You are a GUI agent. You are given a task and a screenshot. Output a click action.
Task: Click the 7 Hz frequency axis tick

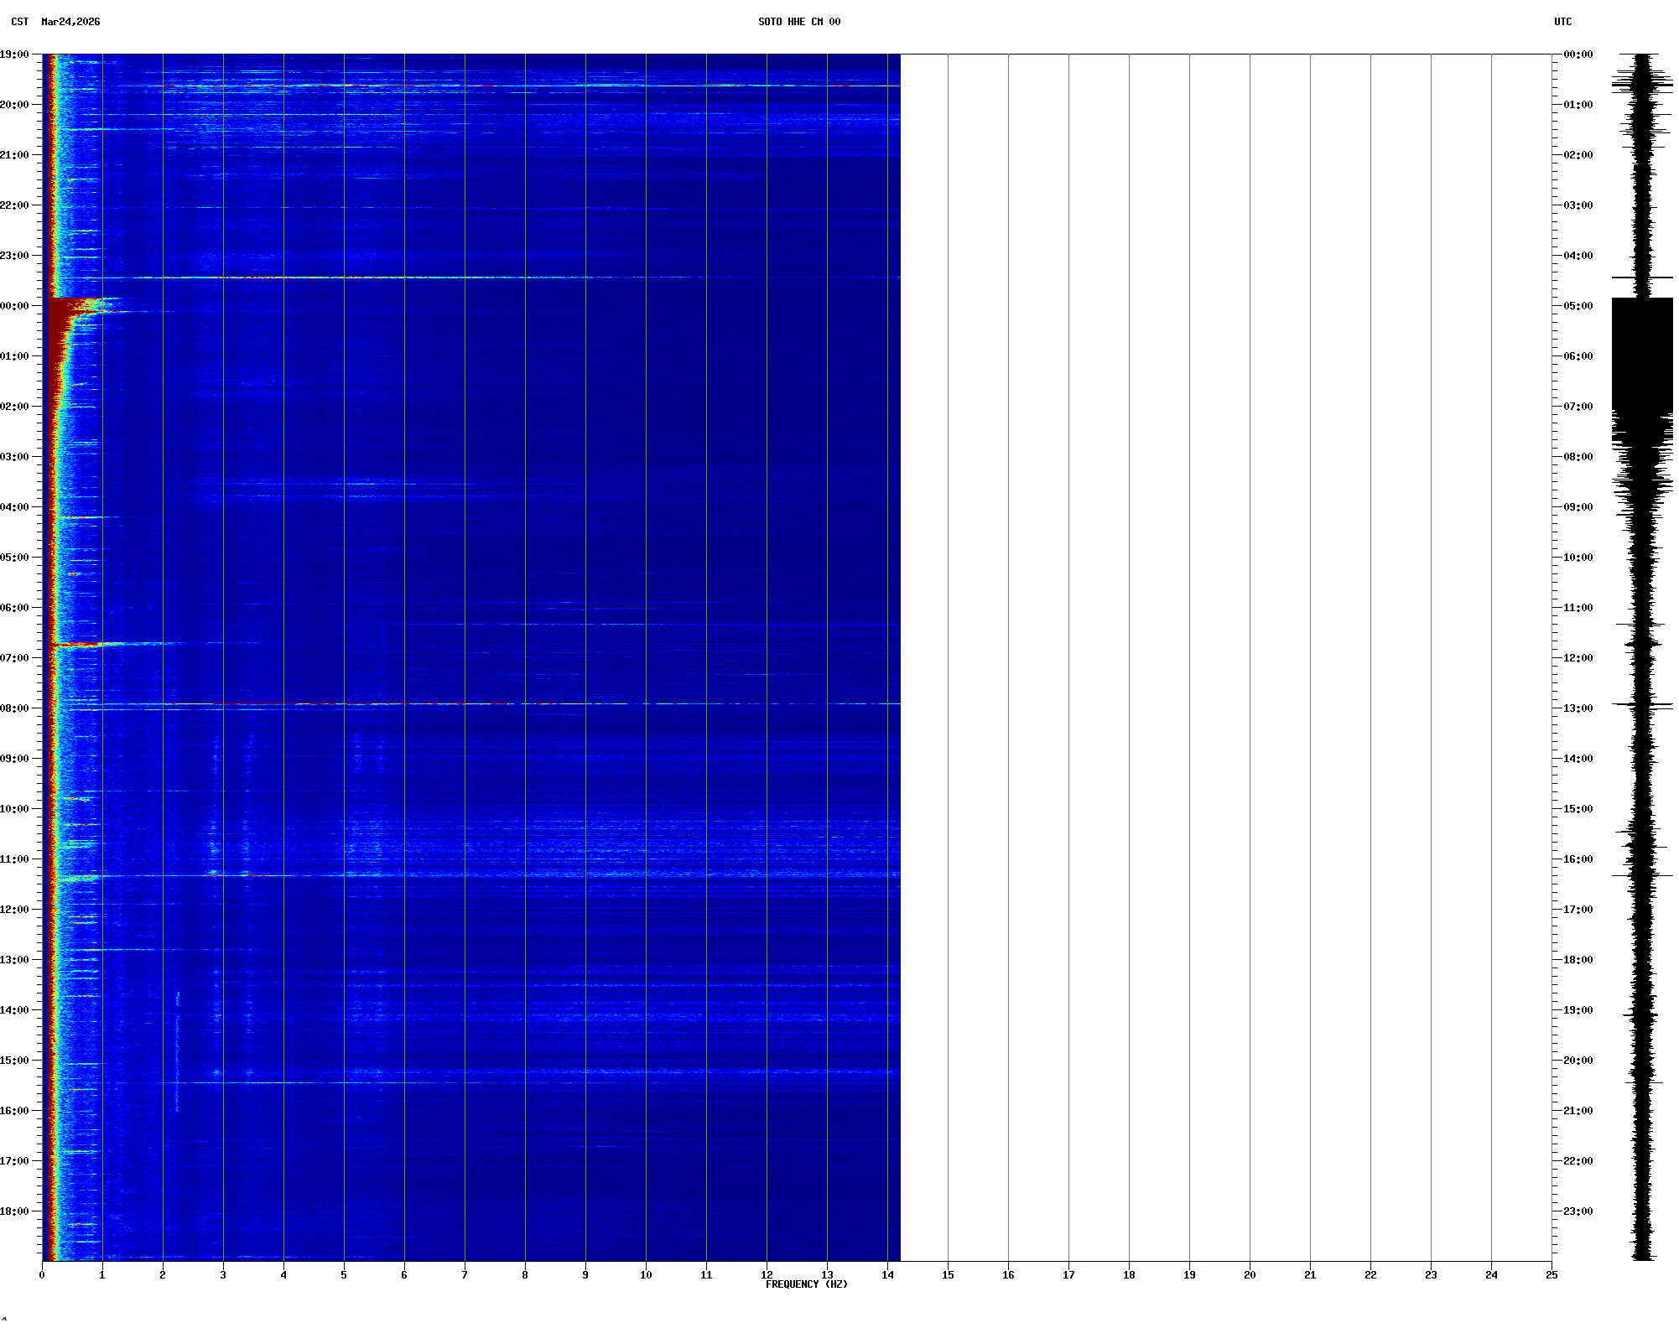click(465, 1275)
